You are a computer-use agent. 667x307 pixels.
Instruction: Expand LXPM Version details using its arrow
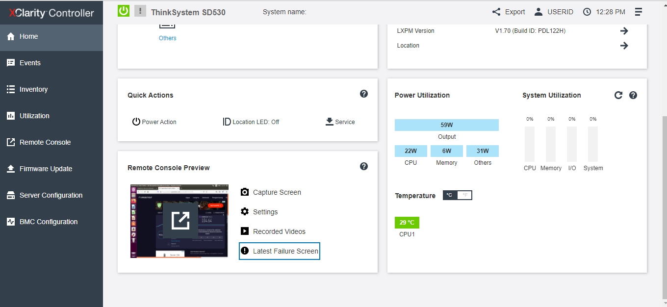tap(624, 30)
